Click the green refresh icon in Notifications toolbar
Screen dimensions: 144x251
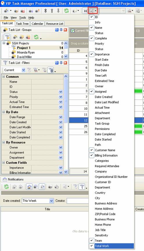pos(6,187)
